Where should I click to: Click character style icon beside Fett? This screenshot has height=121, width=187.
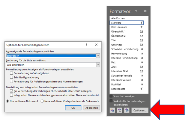(x=141, y=62)
